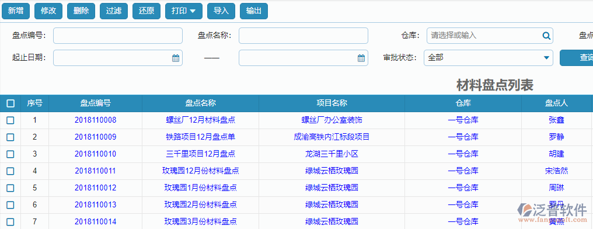Screen dimensions: 593x229
Task: Focus the end date input field
Action: [304, 58]
